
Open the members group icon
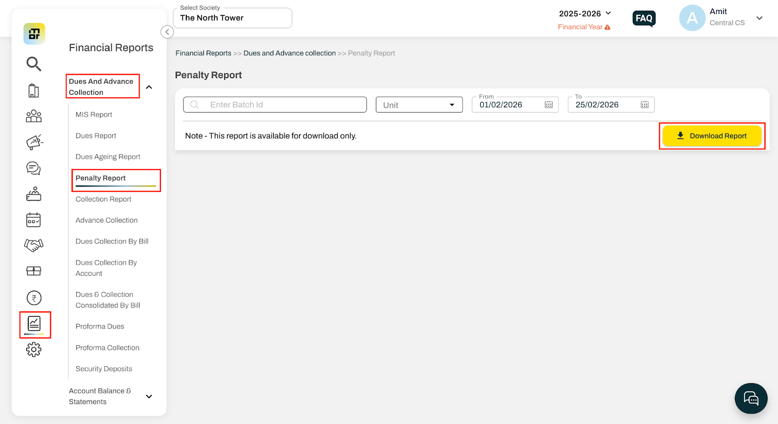[x=34, y=116]
